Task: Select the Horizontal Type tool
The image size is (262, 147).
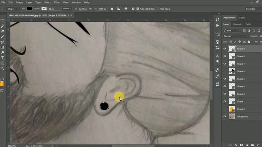Action: tap(2, 58)
